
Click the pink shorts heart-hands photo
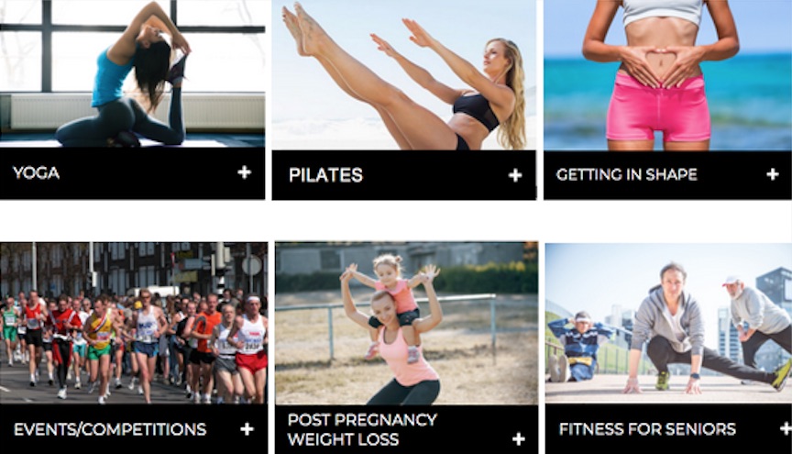(667, 75)
